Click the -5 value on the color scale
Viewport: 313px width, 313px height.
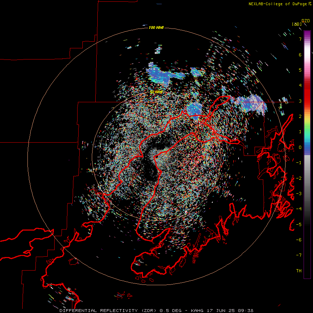pyautogui.click(x=299, y=225)
